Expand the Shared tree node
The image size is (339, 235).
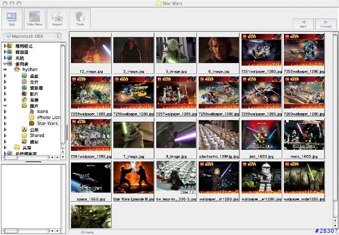click(x=5, y=135)
